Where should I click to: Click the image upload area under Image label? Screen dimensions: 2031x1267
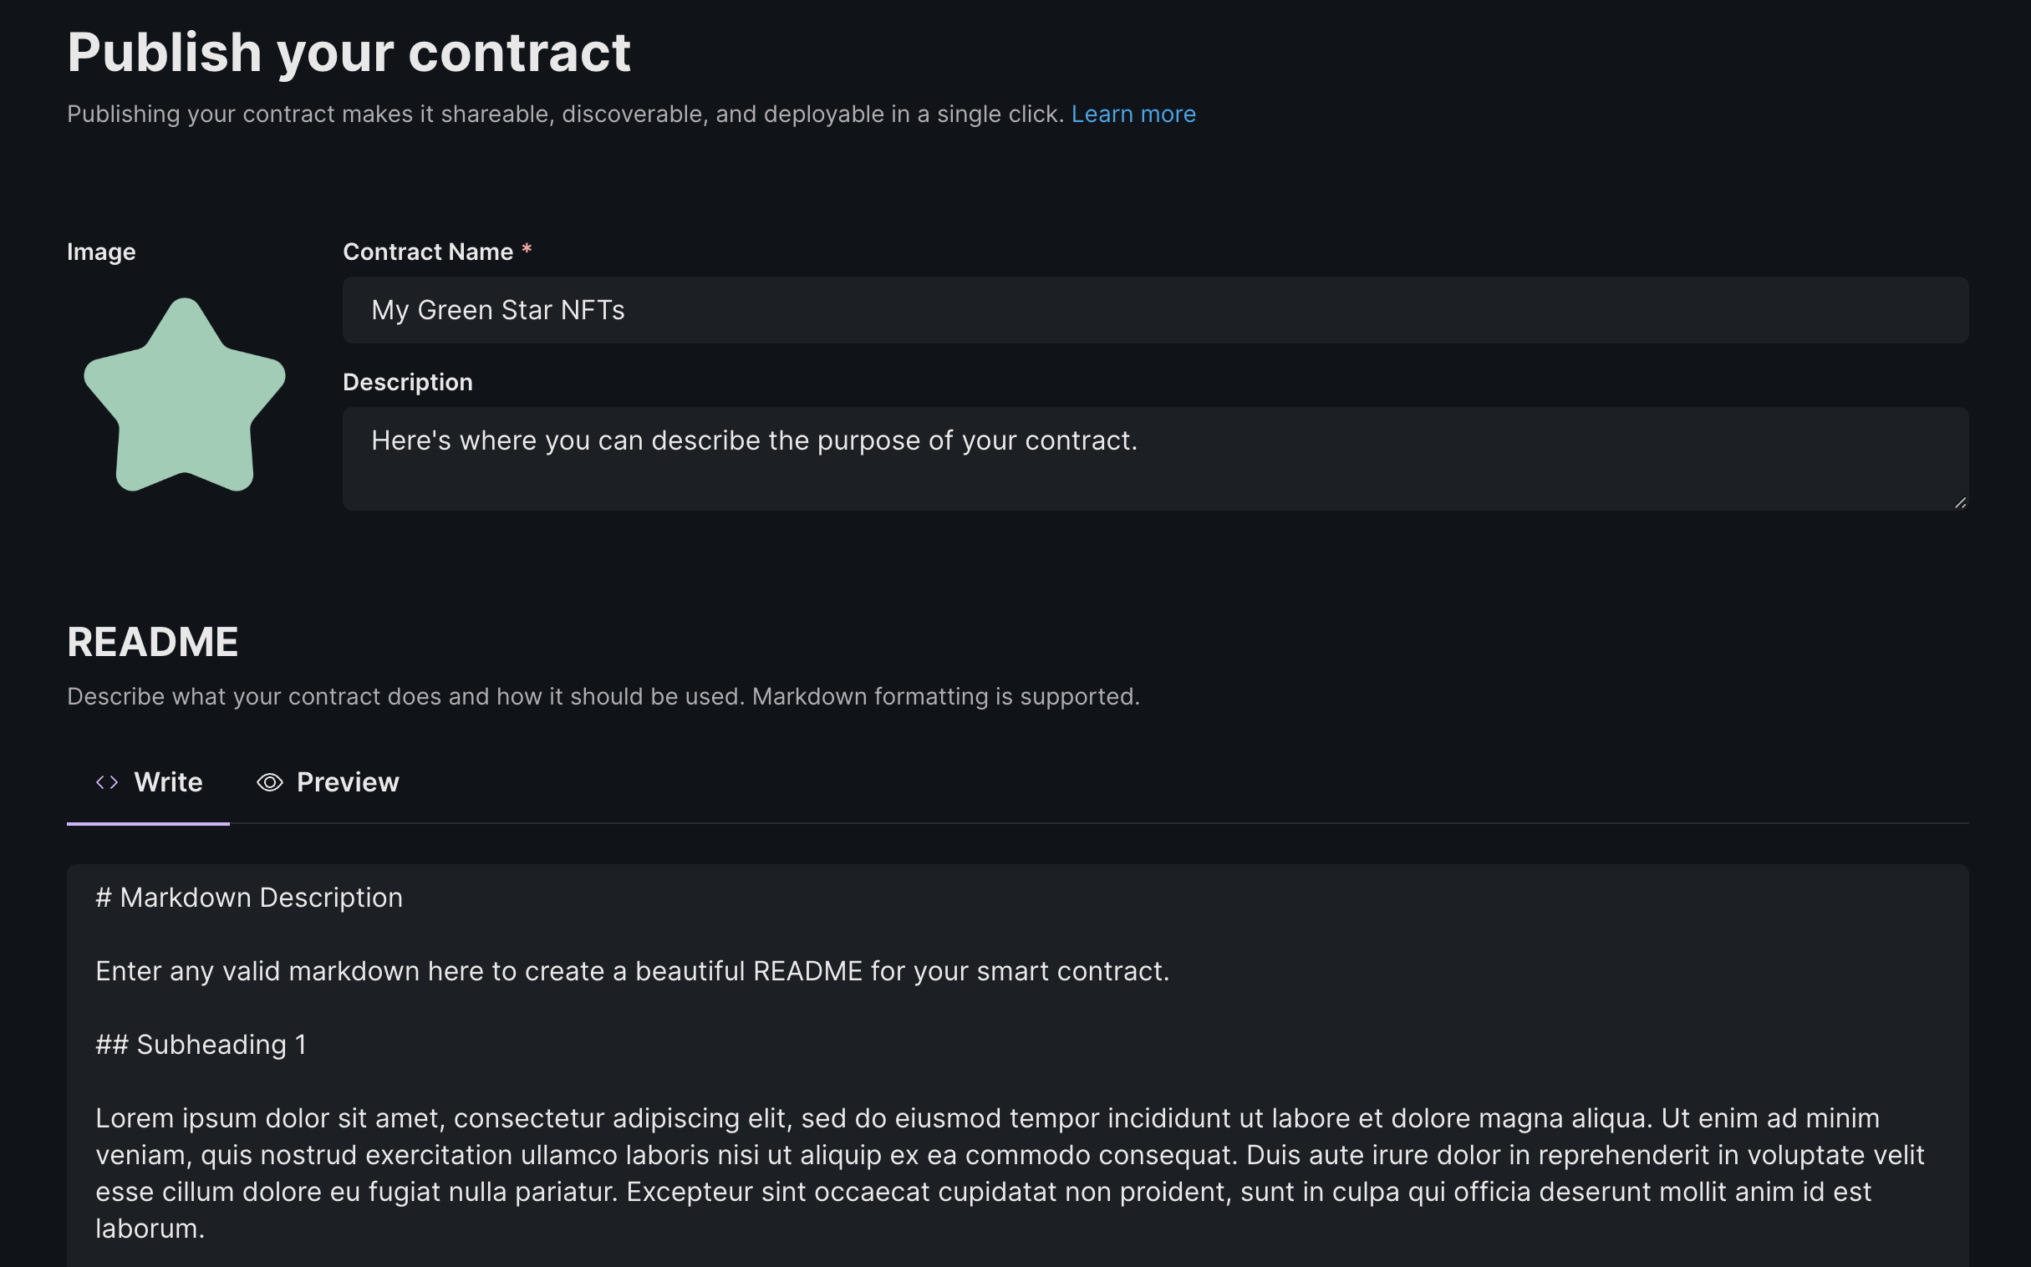coord(185,394)
